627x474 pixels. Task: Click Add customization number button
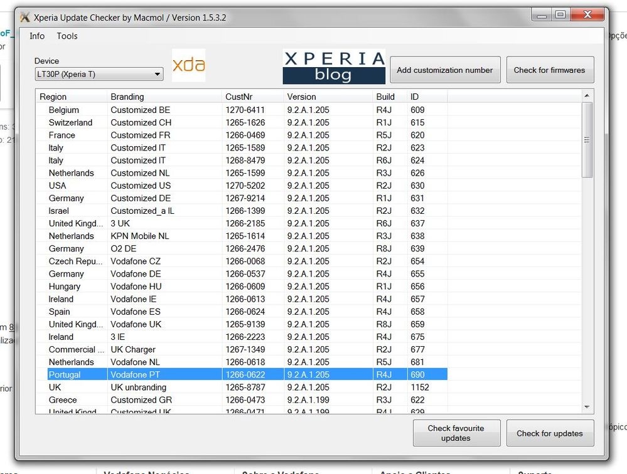(445, 70)
